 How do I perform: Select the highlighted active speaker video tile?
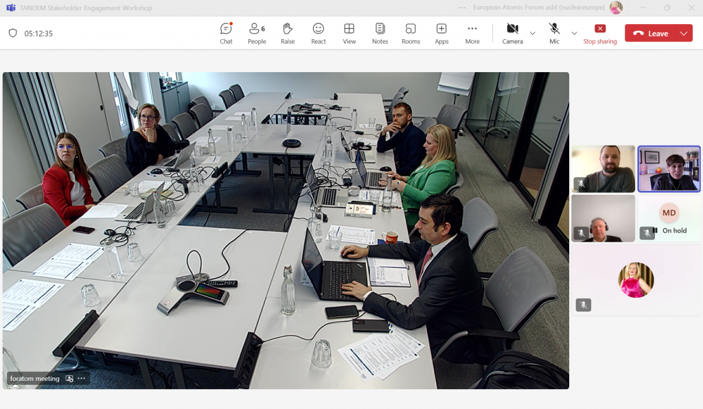[x=669, y=169]
